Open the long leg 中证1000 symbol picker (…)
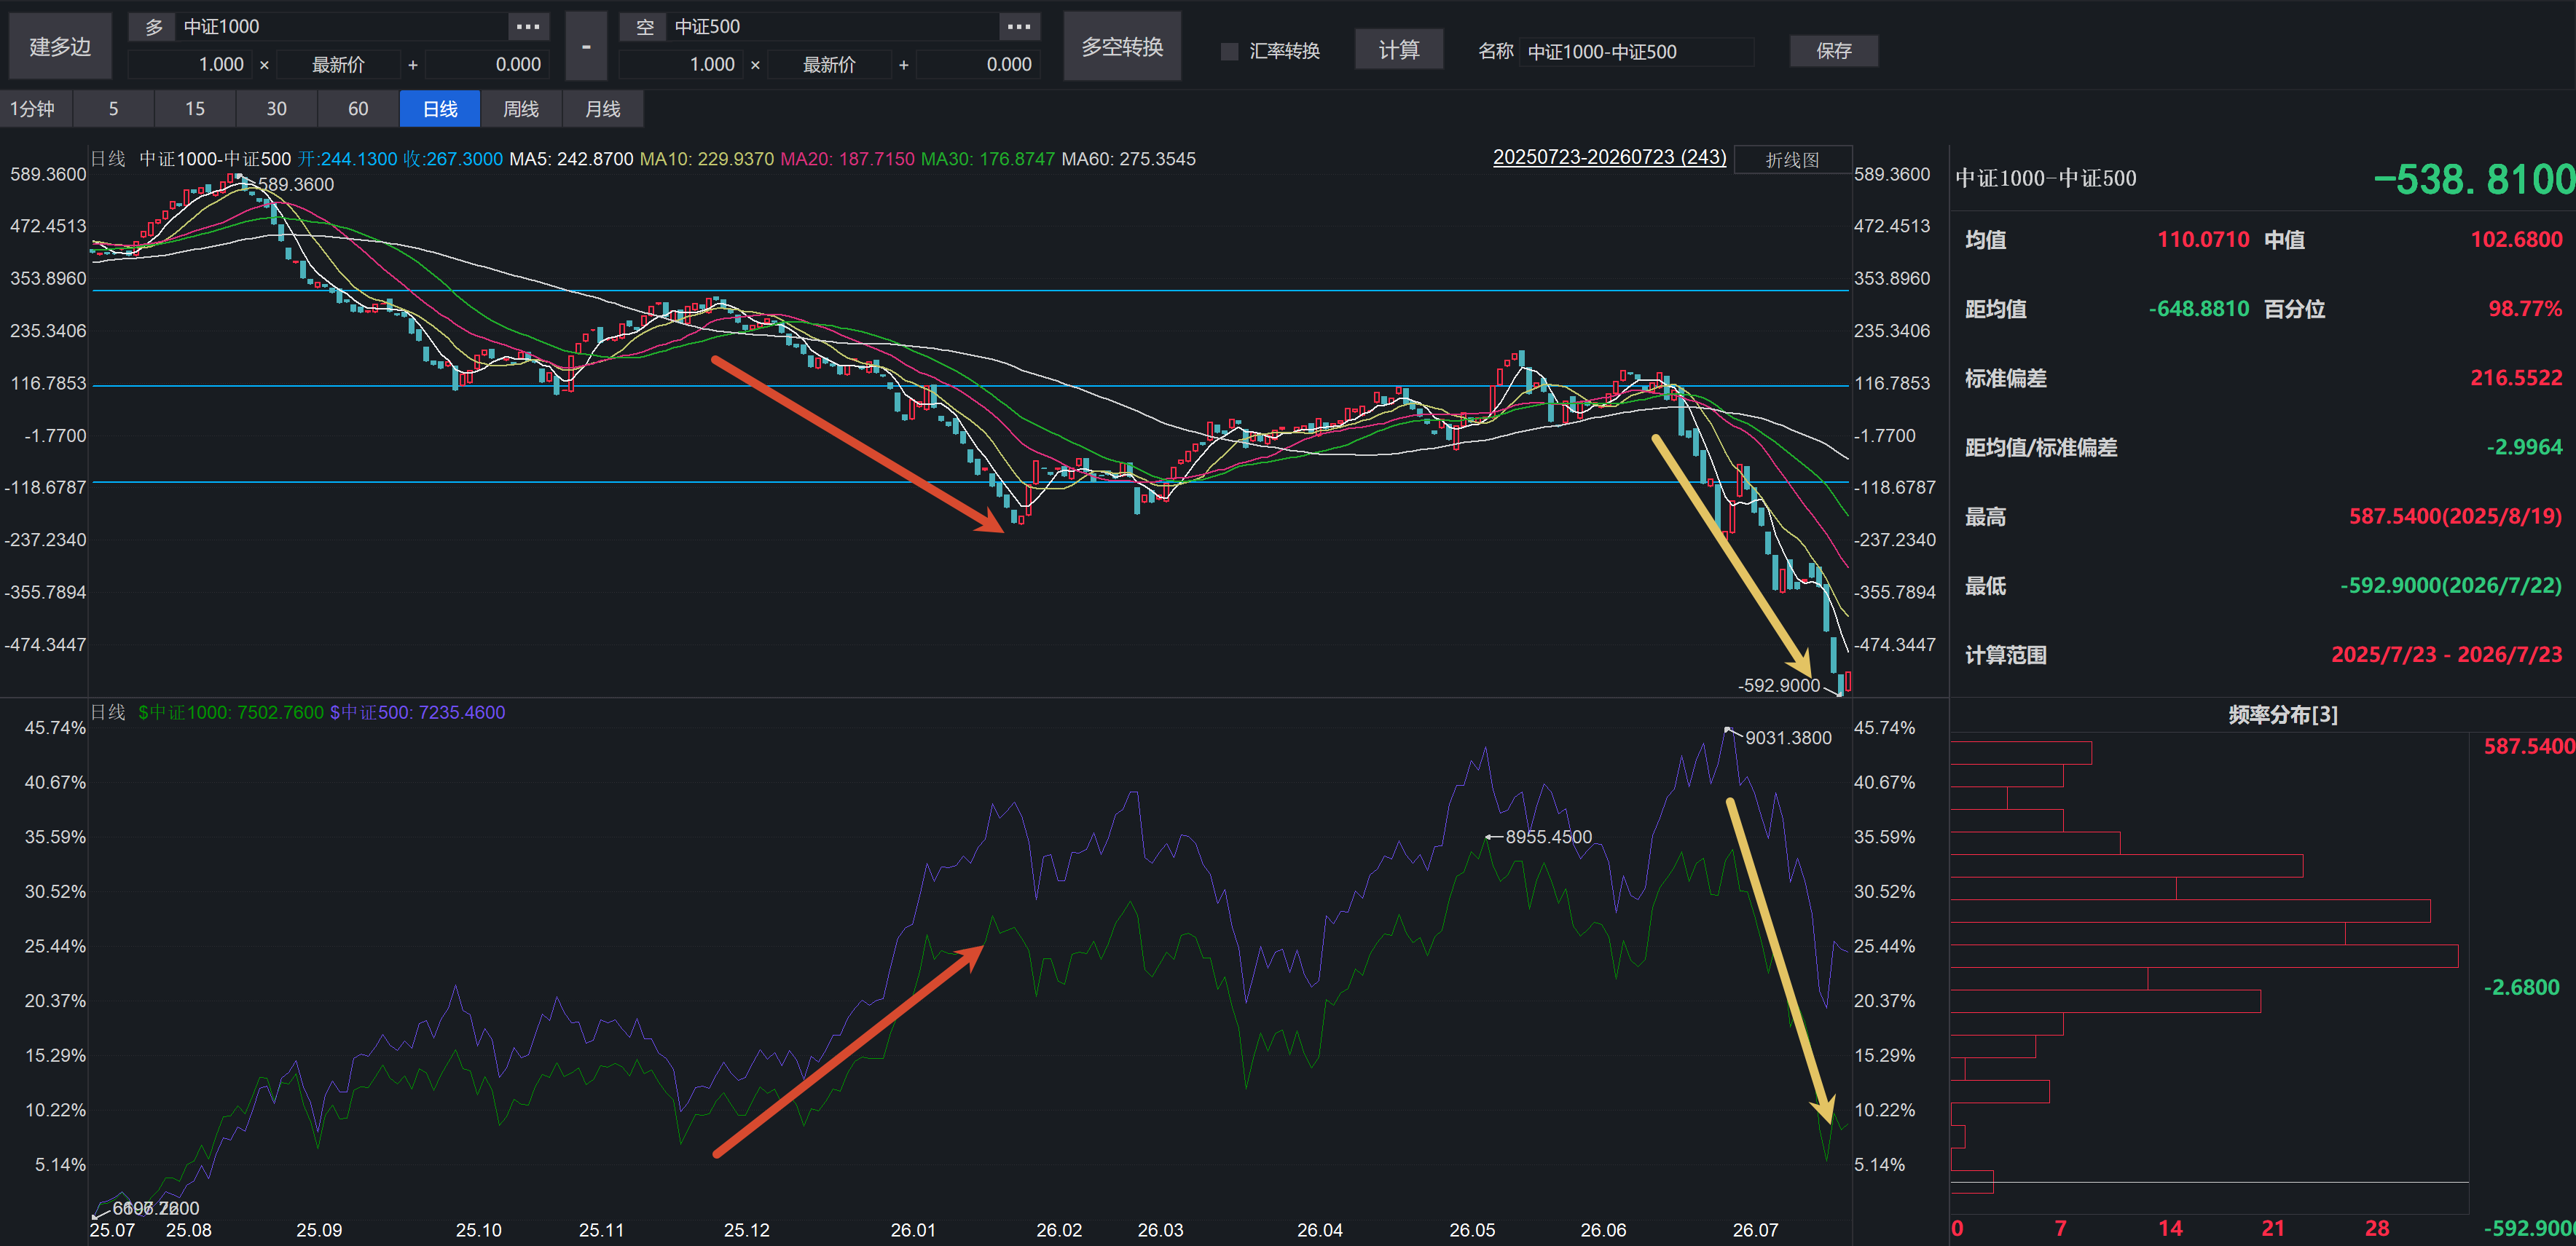Screen dimensions: 2576x1246 point(527,27)
